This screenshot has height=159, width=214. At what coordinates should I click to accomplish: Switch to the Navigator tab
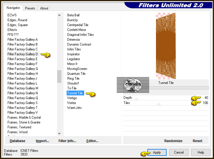[13, 8]
